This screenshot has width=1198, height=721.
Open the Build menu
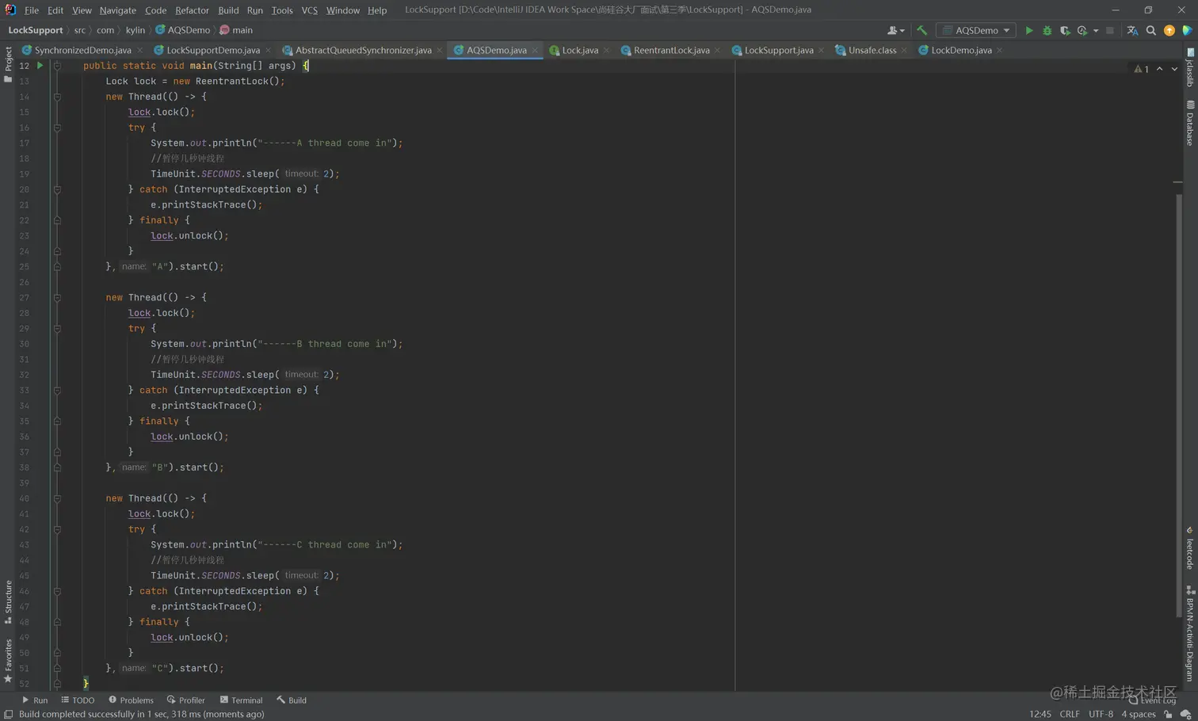(228, 10)
